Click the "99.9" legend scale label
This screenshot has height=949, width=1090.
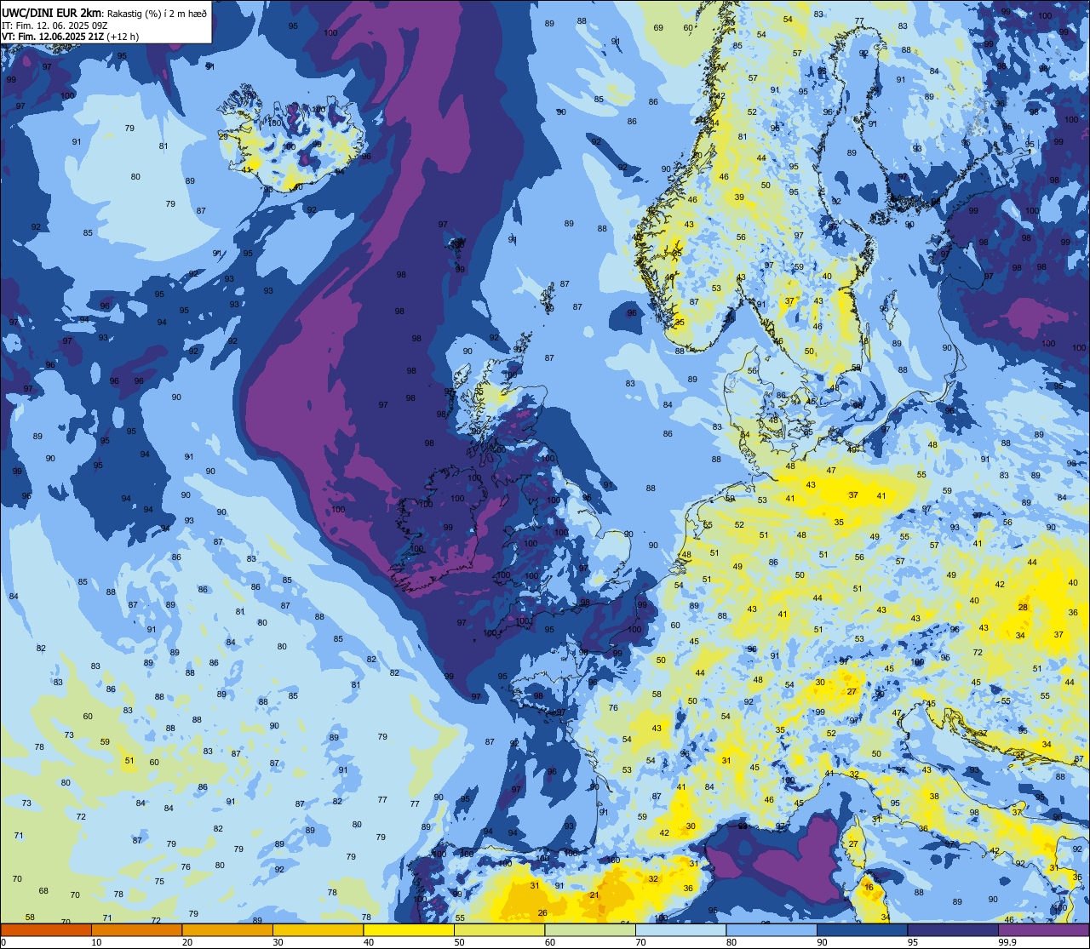click(1007, 942)
